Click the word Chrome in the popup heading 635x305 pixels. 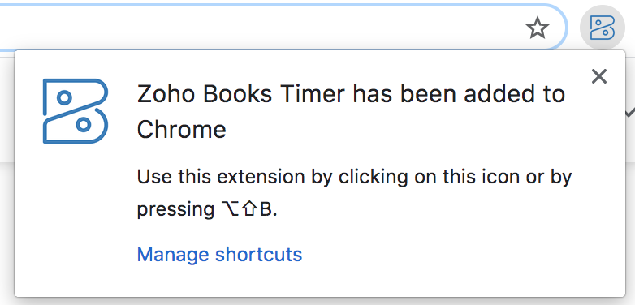point(181,130)
